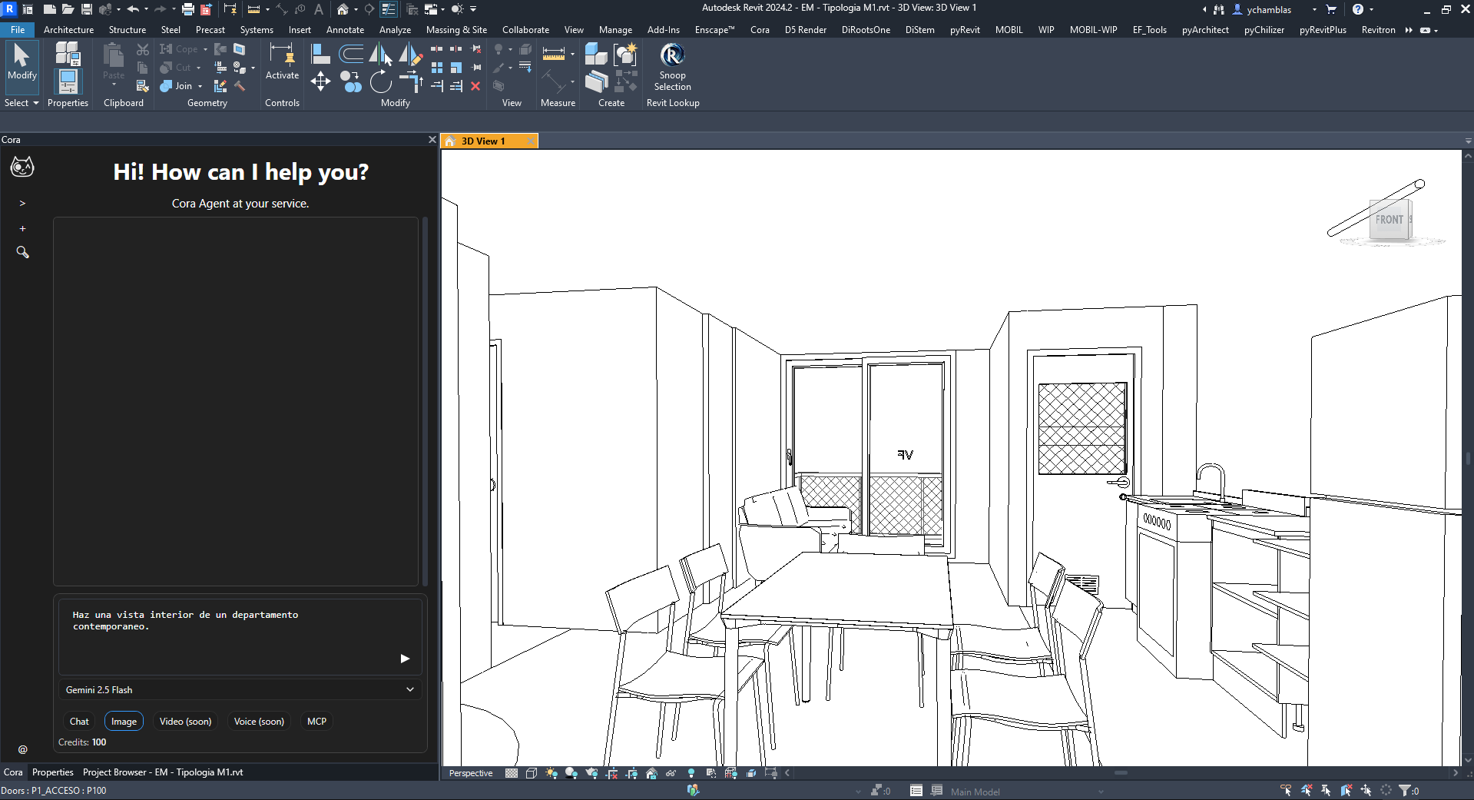Viewport: 1474px width, 800px height.
Task: Click the Cora cat logo icon
Action: [x=22, y=167]
